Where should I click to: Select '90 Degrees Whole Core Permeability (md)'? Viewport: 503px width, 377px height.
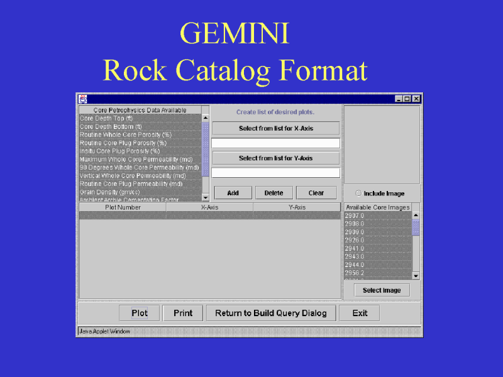coord(140,167)
